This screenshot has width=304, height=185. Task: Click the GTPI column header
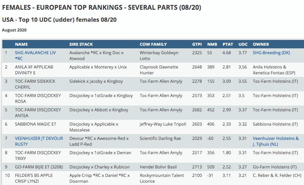(197, 44)
